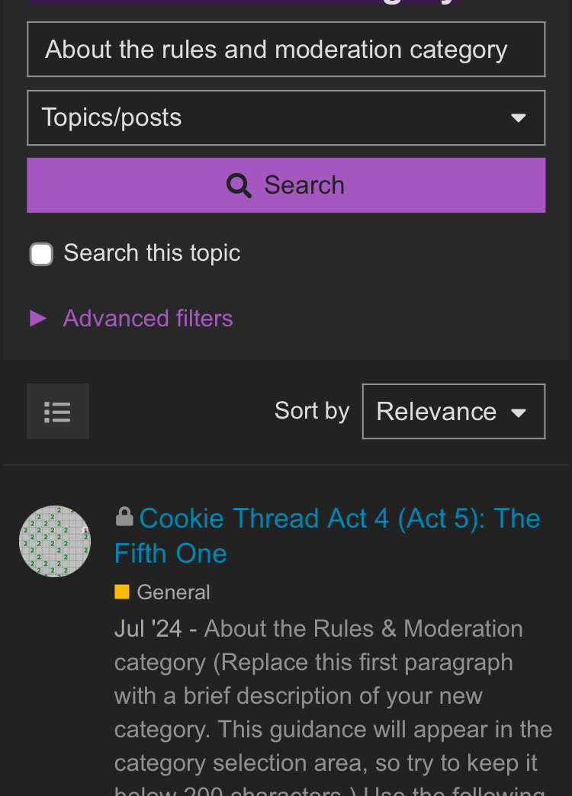Open the bulk select list icon button
The image size is (572, 796).
pos(58,411)
